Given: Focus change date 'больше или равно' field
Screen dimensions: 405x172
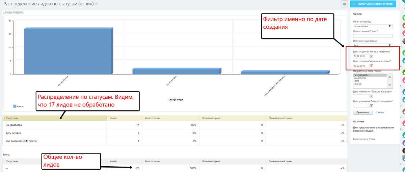Looking at the screenshot, I should [x=361, y=96].
